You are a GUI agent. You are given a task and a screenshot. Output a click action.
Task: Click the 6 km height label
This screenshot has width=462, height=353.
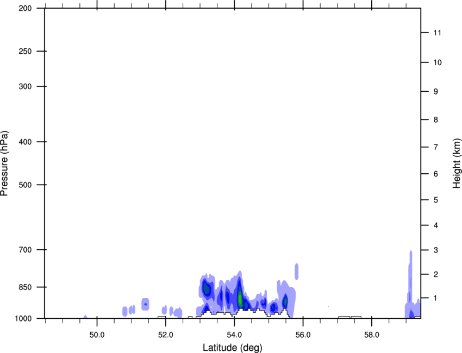click(435, 174)
